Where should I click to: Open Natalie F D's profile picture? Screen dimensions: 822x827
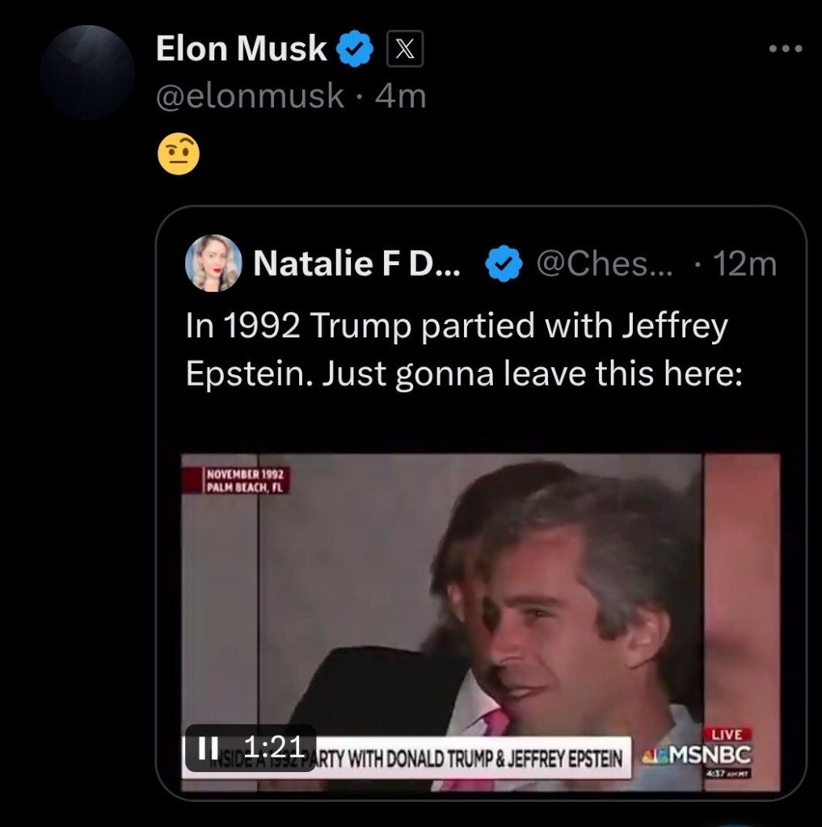213,264
